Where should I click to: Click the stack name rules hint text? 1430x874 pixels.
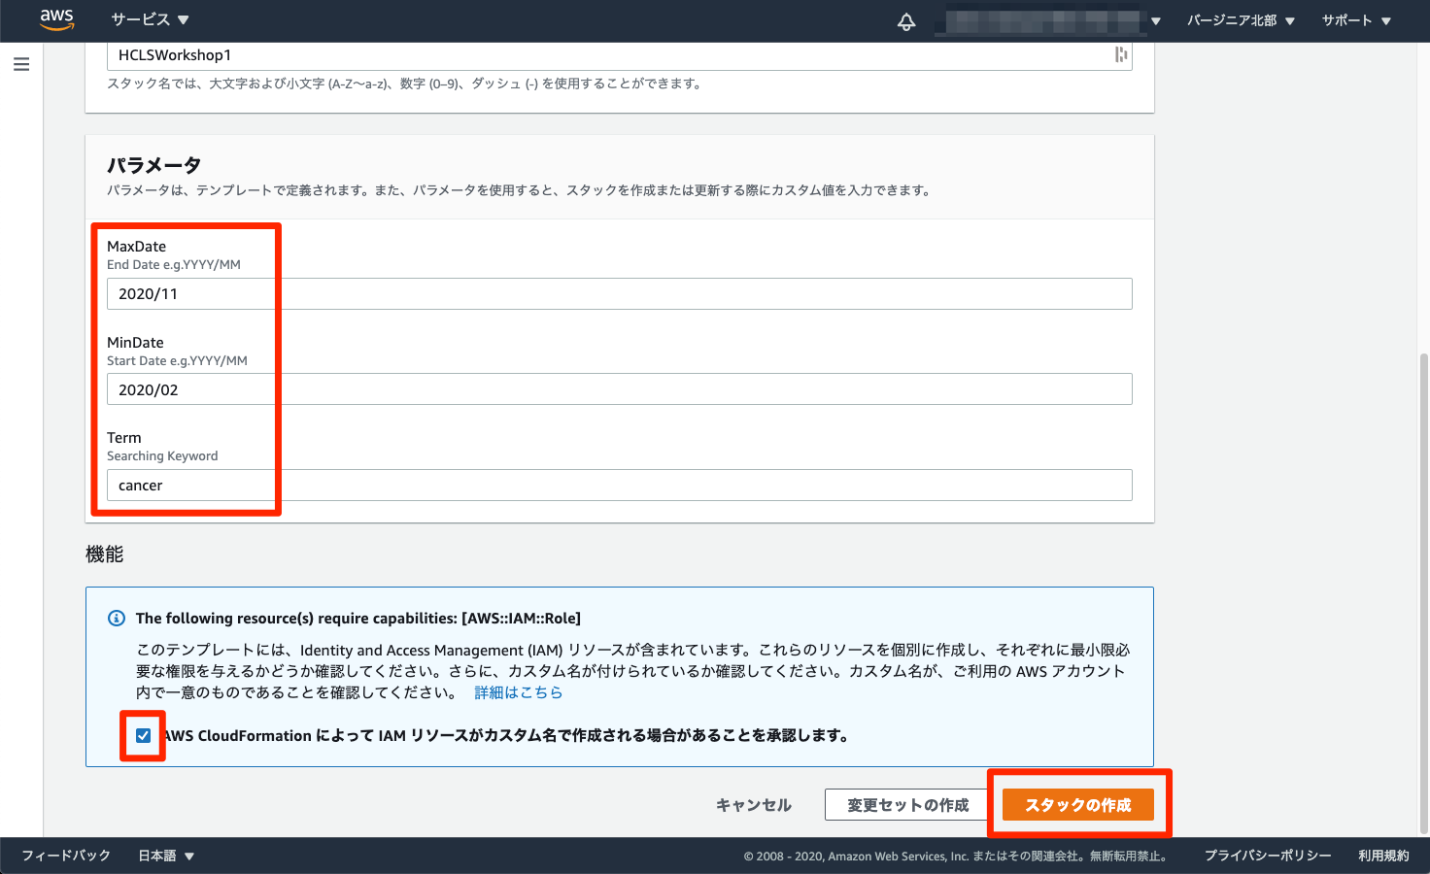pos(405,84)
